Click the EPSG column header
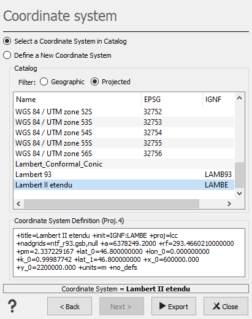The height and width of the screenshot is (319, 252). point(172,100)
